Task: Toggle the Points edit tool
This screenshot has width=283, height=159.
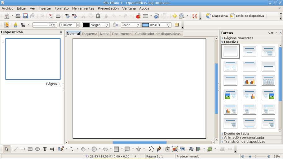Action: (x=151, y=149)
